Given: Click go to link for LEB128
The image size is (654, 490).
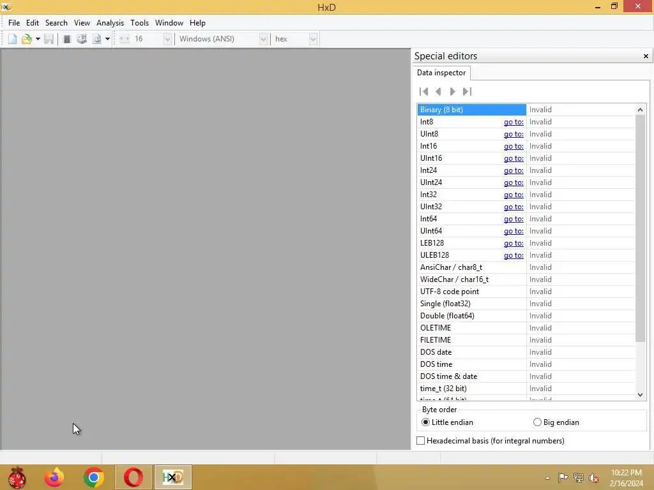Looking at the screenshot, I should [513, 243].
